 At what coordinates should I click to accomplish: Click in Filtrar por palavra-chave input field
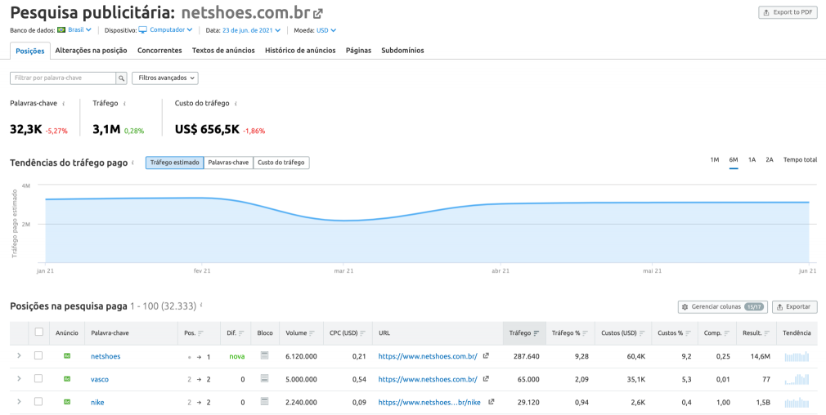(x=63, y=78)
